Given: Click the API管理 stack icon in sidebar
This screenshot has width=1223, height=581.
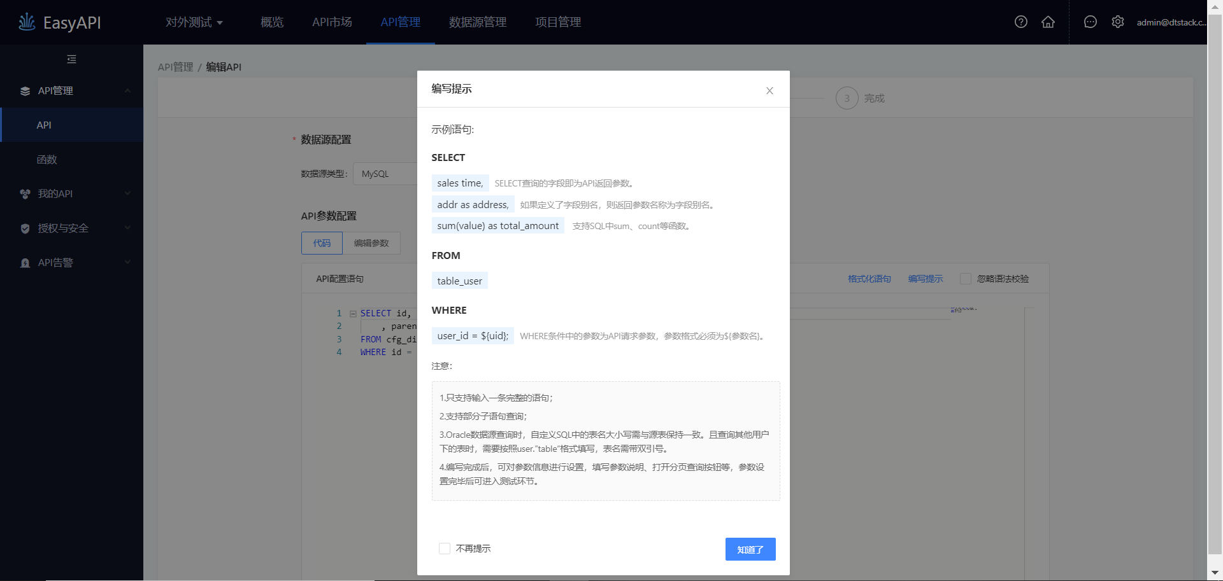Looking at the screenshot, I should point(25,91).
